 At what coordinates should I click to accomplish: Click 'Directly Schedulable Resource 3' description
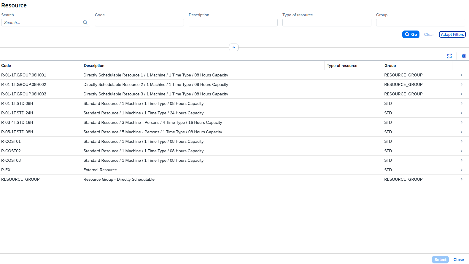pos(156,94)
